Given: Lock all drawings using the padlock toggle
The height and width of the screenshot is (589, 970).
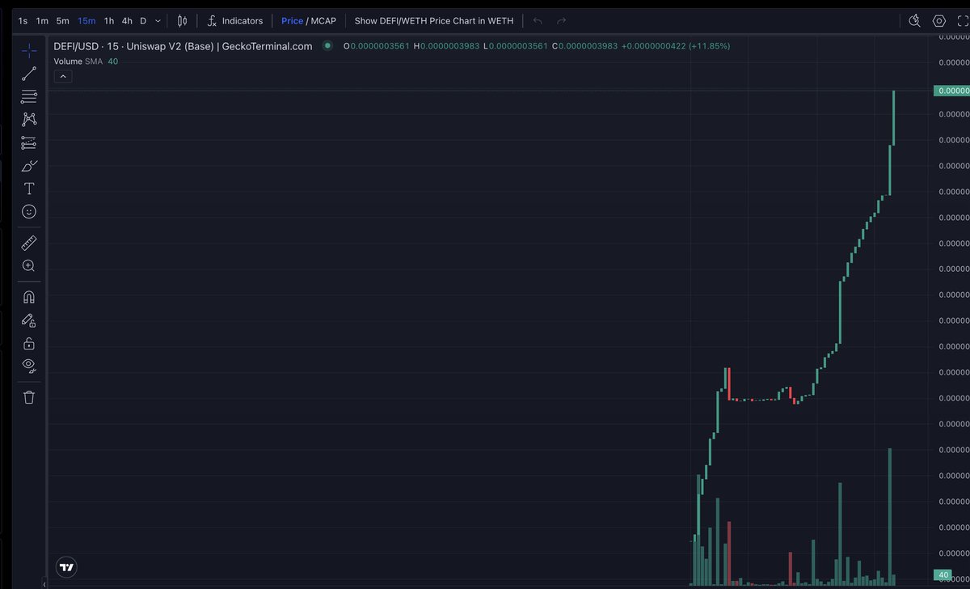Looking at the screenshot, I should (29, 342).
